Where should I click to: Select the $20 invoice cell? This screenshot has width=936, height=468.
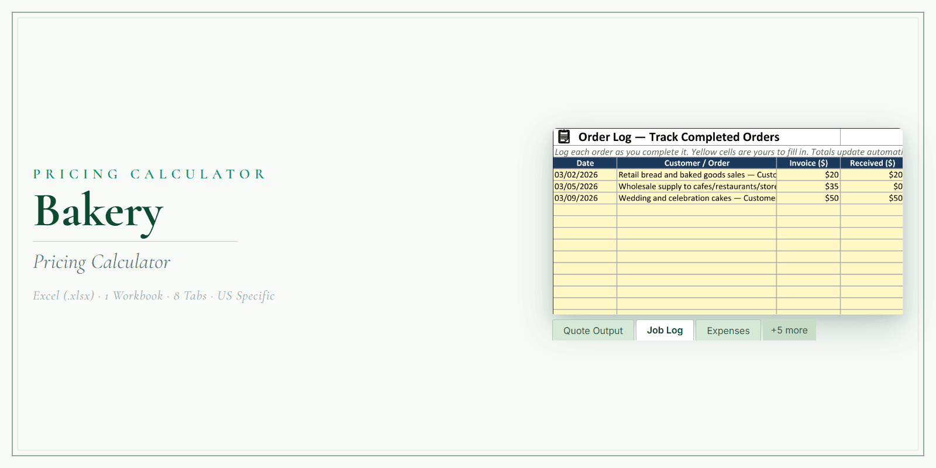click(808, 175)
